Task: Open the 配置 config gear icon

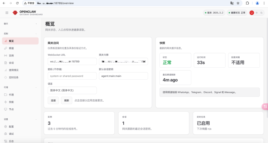Action: pyautogui.click(x=6, y=127)
